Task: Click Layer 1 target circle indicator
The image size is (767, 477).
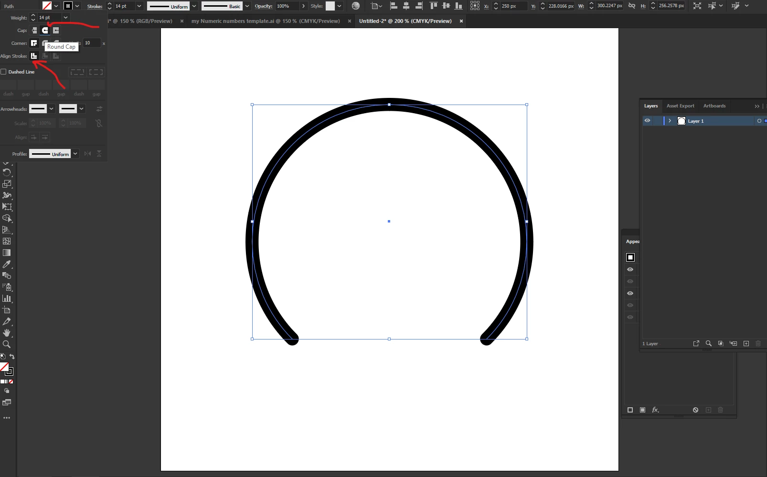Action: point(759,121)
